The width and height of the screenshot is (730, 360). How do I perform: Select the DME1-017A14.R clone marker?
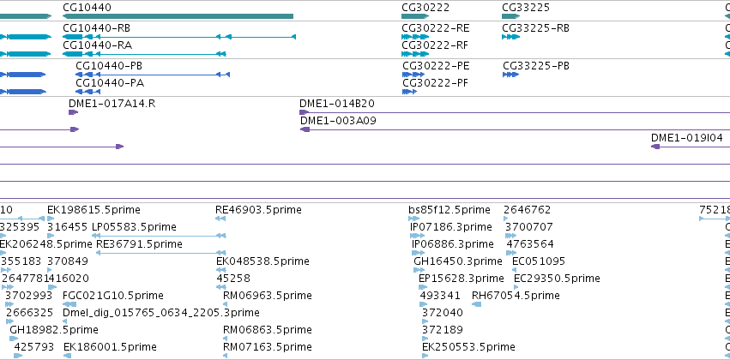tap(74, 112)
